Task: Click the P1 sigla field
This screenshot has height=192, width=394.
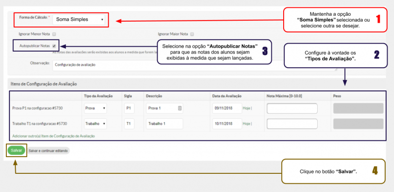Action: pos(129,109)
